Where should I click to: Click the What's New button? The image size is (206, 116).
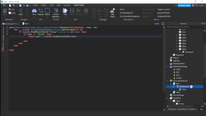[x=184, y=5]
